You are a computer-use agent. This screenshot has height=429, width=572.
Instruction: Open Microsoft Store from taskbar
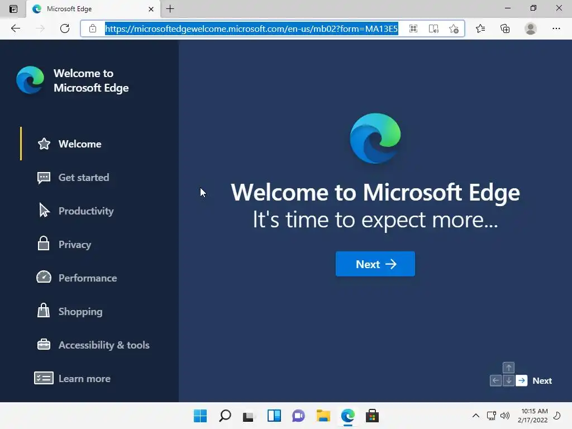coord(372,416)
